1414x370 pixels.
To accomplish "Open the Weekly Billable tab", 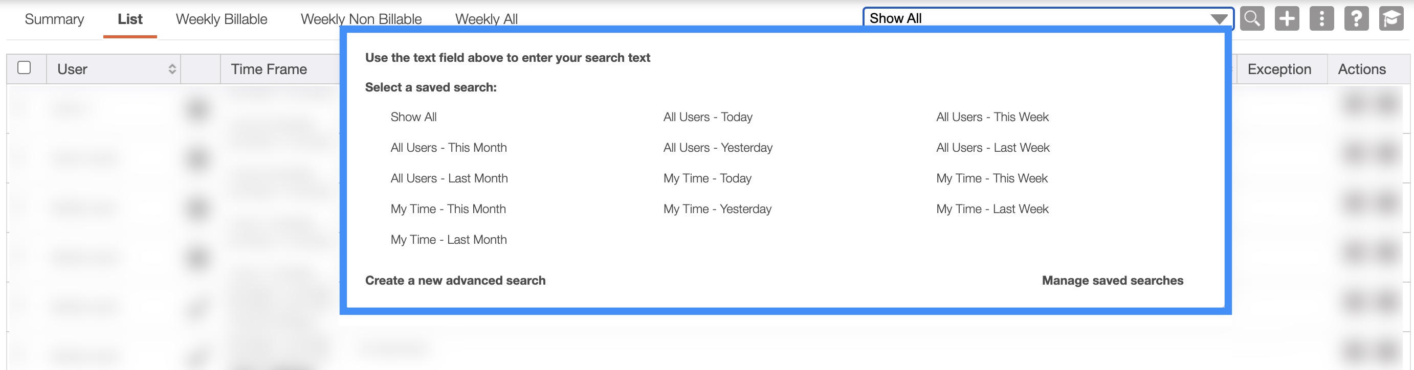I will point(221,19).
